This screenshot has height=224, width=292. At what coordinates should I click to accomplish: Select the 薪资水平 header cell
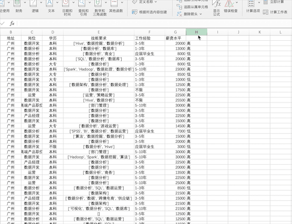pyautogui.click(x=175, y=38)
